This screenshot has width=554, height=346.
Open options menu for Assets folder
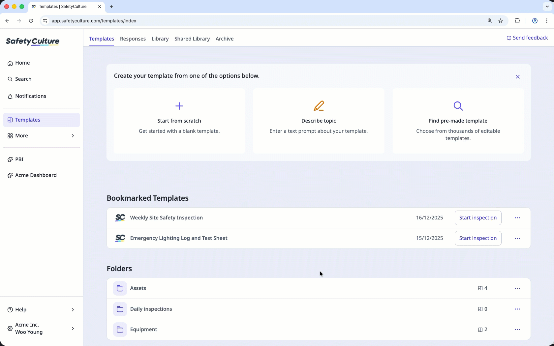[x=517, y=288]
